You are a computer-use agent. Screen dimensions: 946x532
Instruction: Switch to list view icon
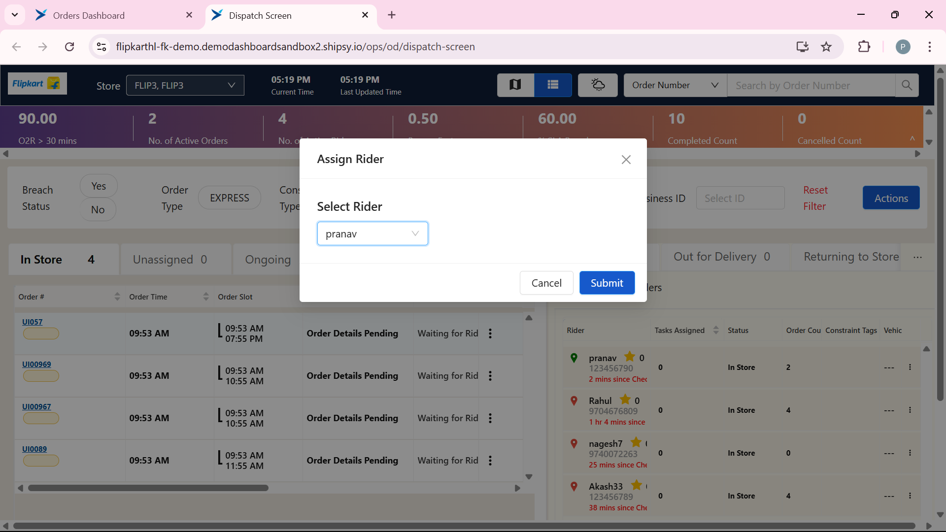coord(553,85)
